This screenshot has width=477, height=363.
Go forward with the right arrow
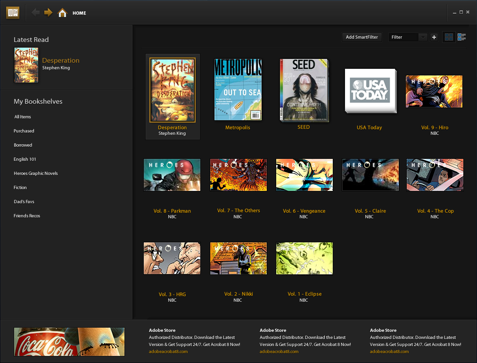click(48, 13)
